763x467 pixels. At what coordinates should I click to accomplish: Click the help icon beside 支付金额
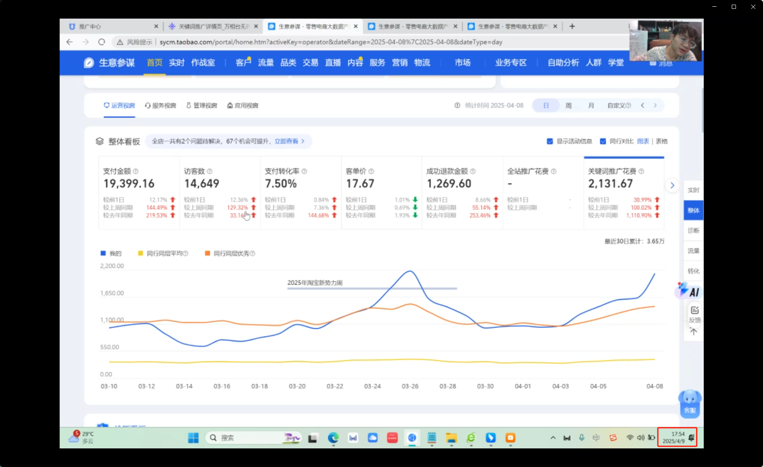(136, 171)
